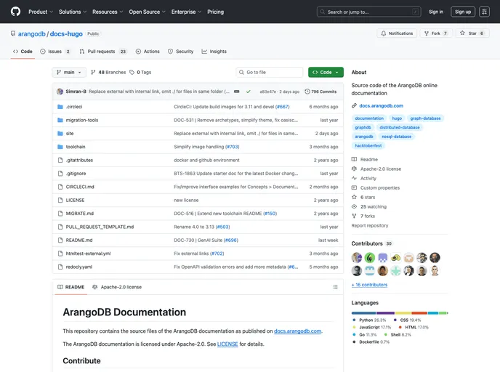Click the green commit status checkmark
Screen dimensions: 500x372
tap(248, 92)
